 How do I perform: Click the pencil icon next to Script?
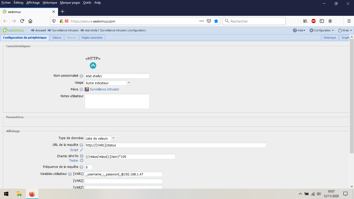[81, 150]
